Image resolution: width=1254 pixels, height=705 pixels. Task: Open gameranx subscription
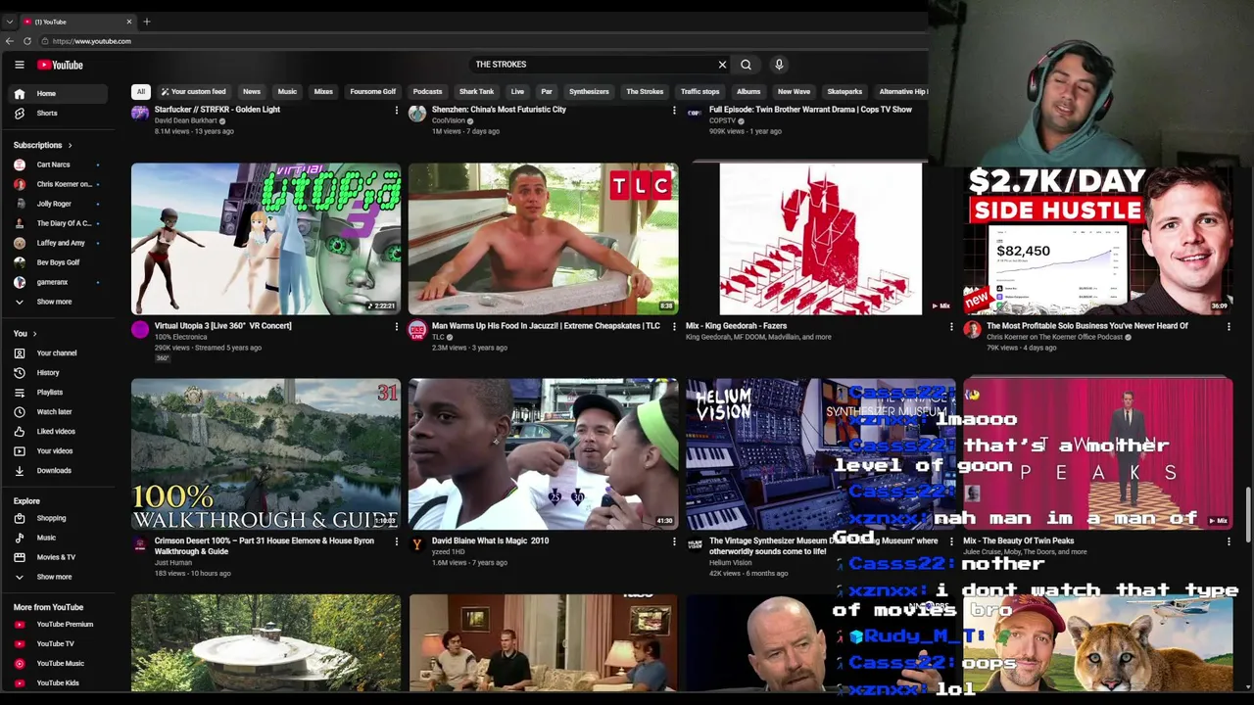pyautogui.click(x=59, y=282)
